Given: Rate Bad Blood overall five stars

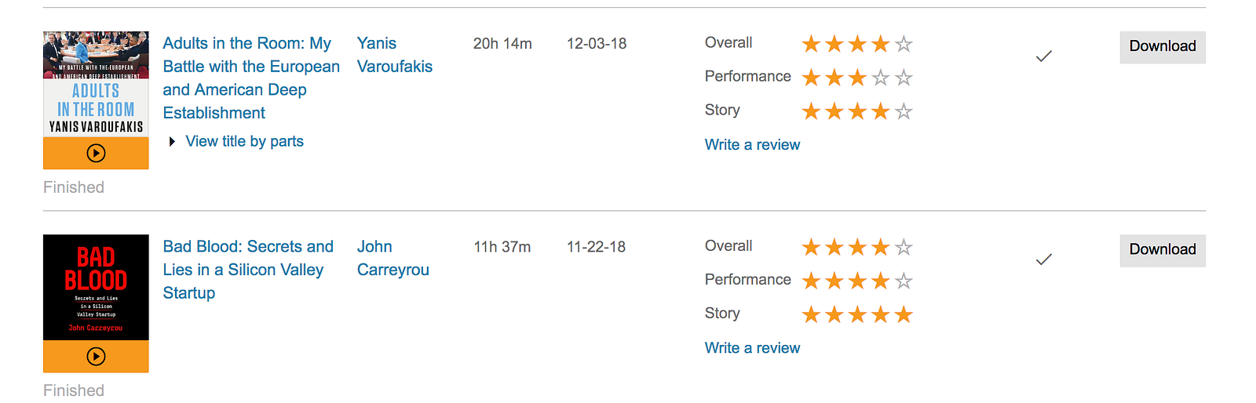Looking at the screenshot, I should (x=904, y=248).
